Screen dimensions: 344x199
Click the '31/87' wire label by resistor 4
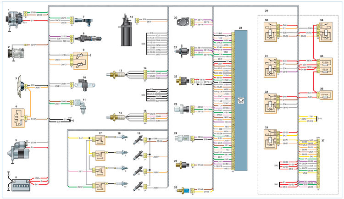point(33,119)
